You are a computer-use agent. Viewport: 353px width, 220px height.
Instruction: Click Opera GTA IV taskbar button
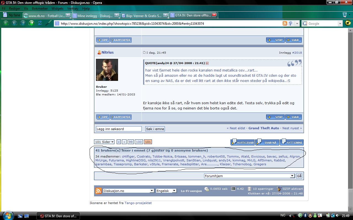[58, 216]
